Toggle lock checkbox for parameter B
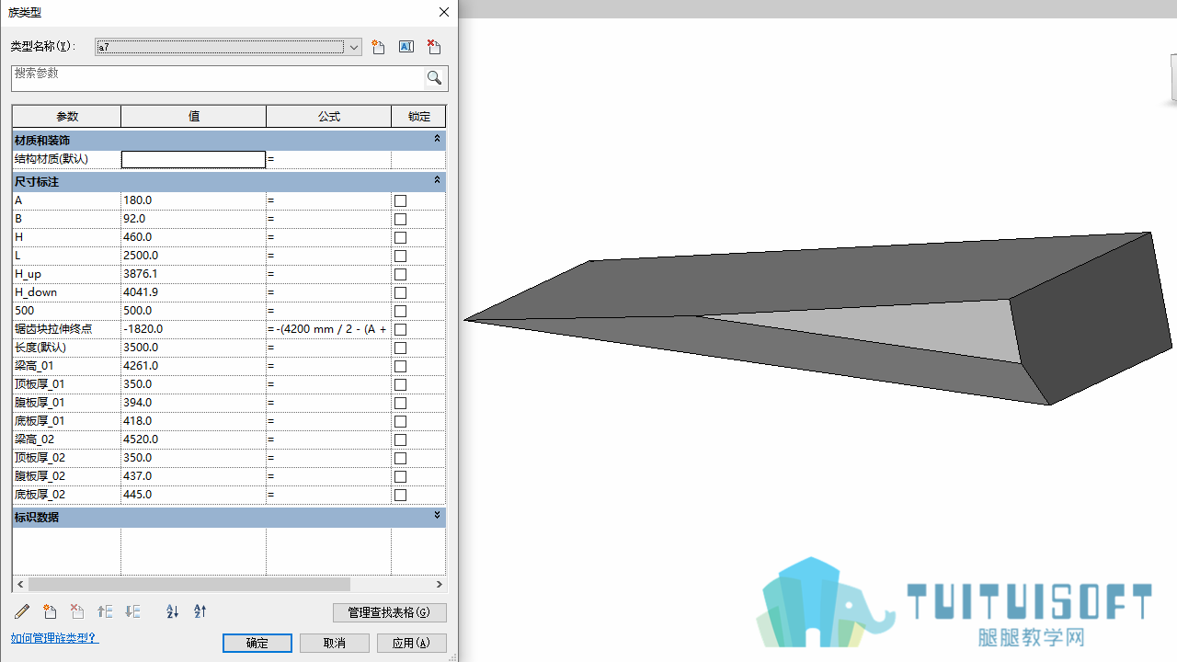The height and width of the screenshot is (662, 1177). pos(400,219)
